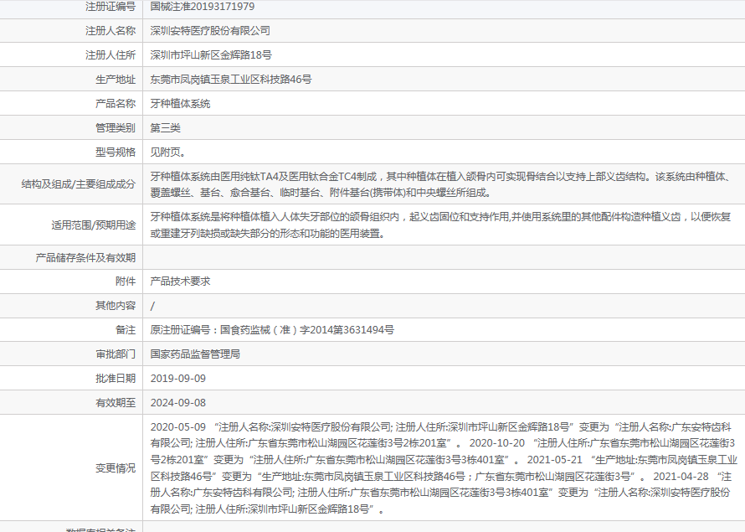
Task: Click the 有效期至 label
Action: click(116, 403)
